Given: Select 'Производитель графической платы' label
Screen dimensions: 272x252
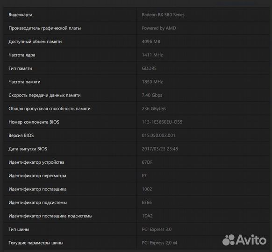Looking at the screenshot, I should [x=44, y=28].
